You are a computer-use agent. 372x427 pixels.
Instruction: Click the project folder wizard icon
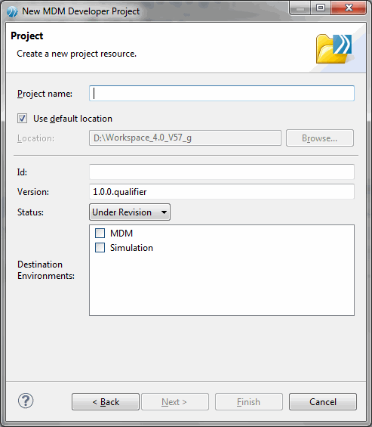click(x=334, y=48)
